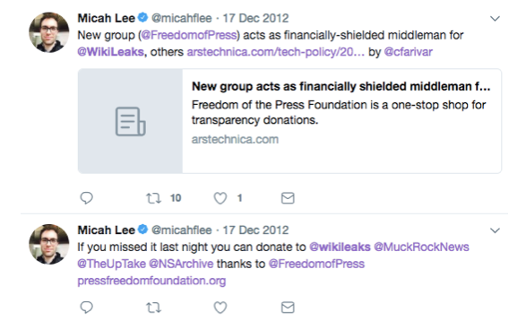Screen dimensions: 526x330
Task: Visit the @cfarivar profile link
Action: [409, 52]
